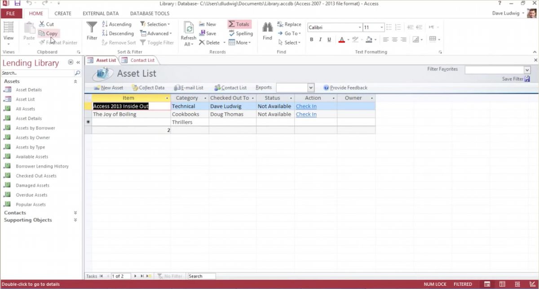Click the Collect Data toolbar icon
This screenshot has height=289, width=539.
click(135, 88)
